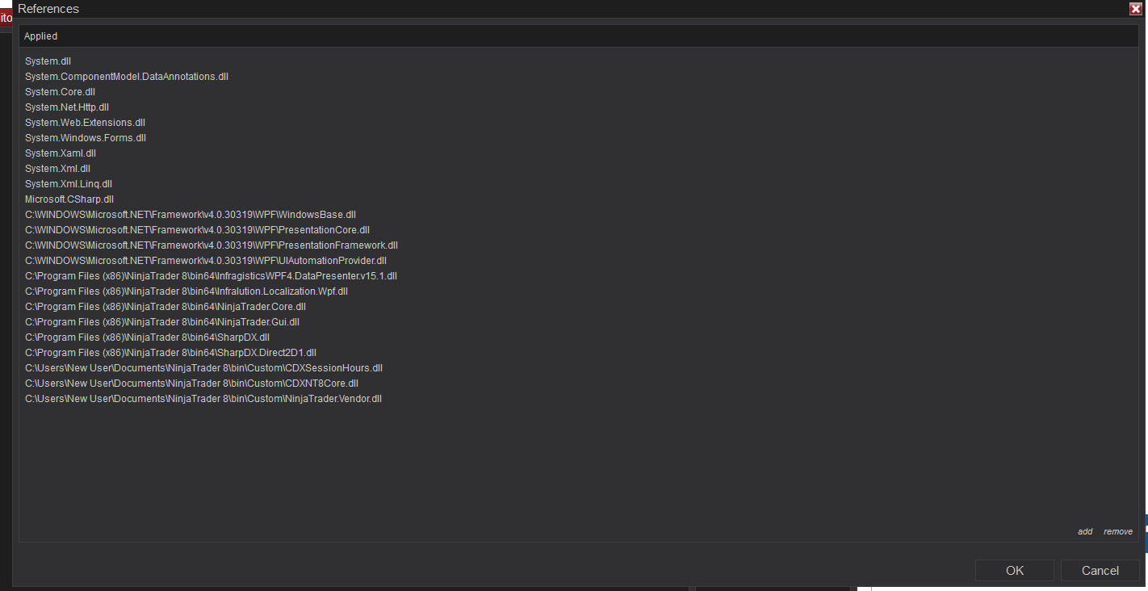Screen dimensions: 1148x591
Task: Select the System.Xaml.dll reference
Action: tap(61, 153)
